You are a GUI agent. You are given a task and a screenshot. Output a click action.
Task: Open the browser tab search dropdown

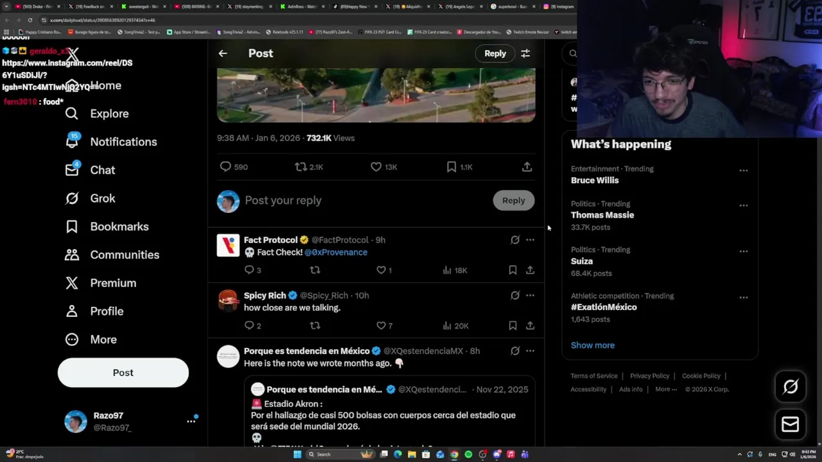pos(6,6)
